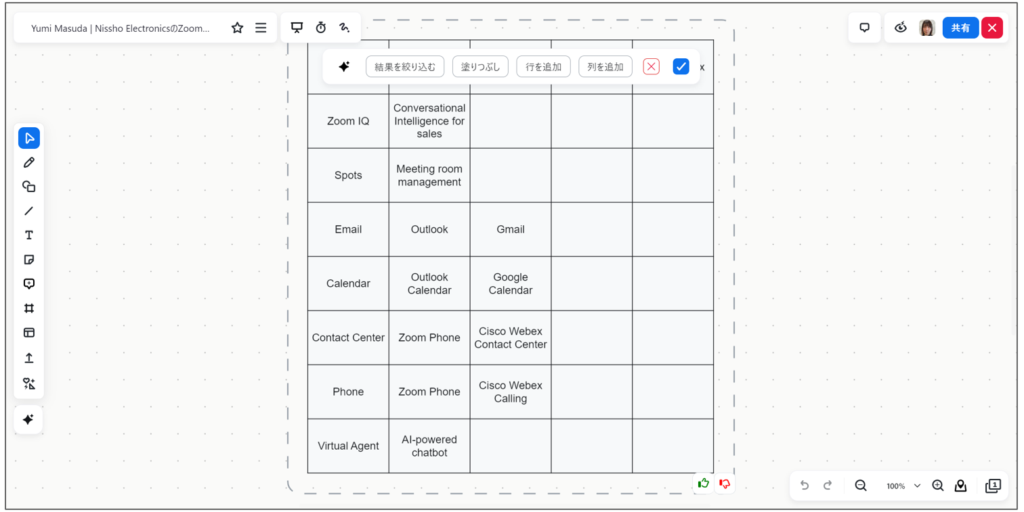Give thumbs down feedback

725,484
